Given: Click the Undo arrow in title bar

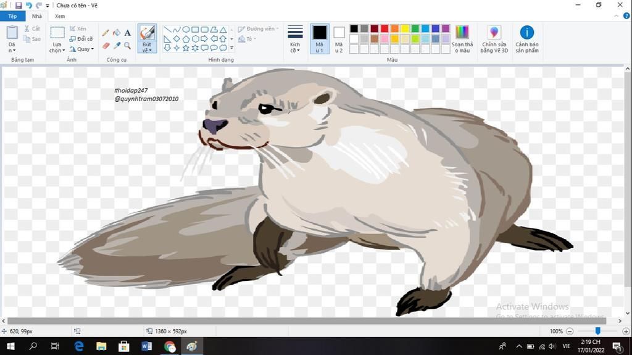Looking at the screenshot, I should 28,5.
